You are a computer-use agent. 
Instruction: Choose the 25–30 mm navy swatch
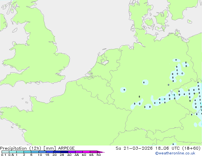tap(64, 152)
